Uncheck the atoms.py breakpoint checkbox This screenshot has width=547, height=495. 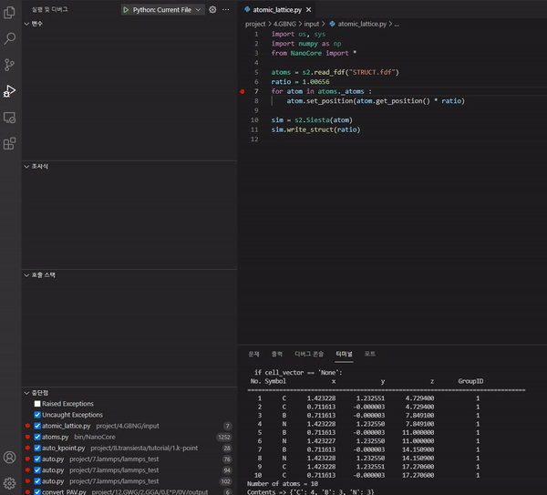tap(37, 437)
